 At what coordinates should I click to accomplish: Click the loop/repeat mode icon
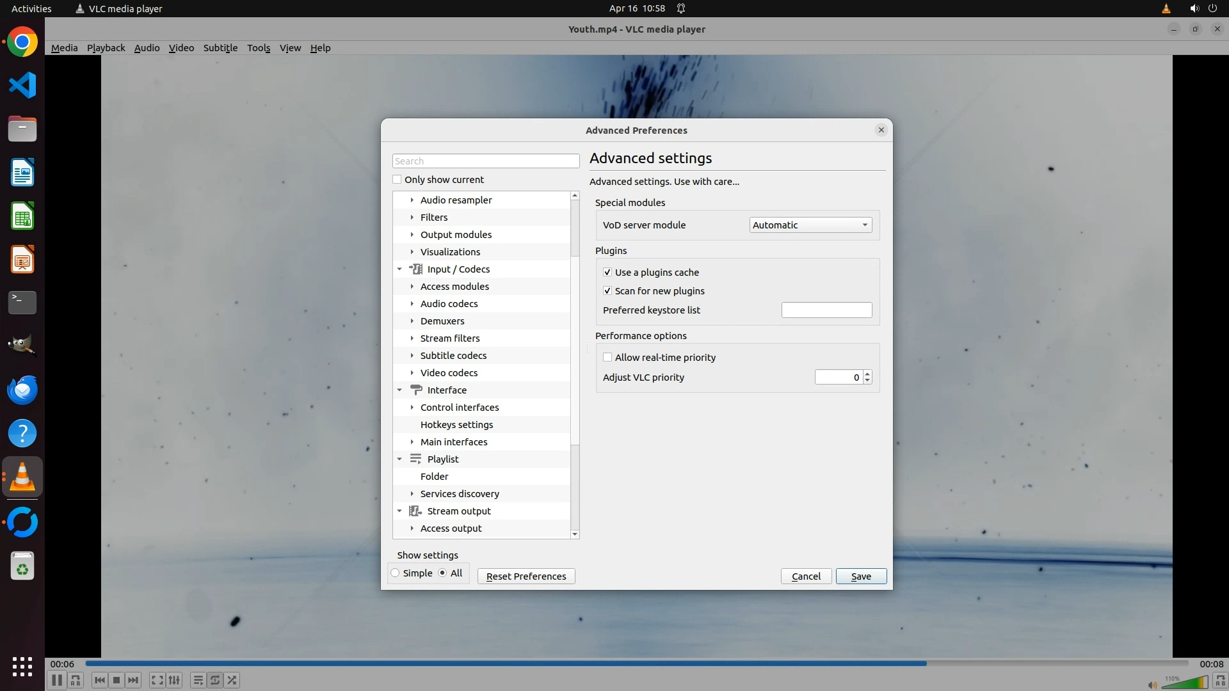[215, 680]
